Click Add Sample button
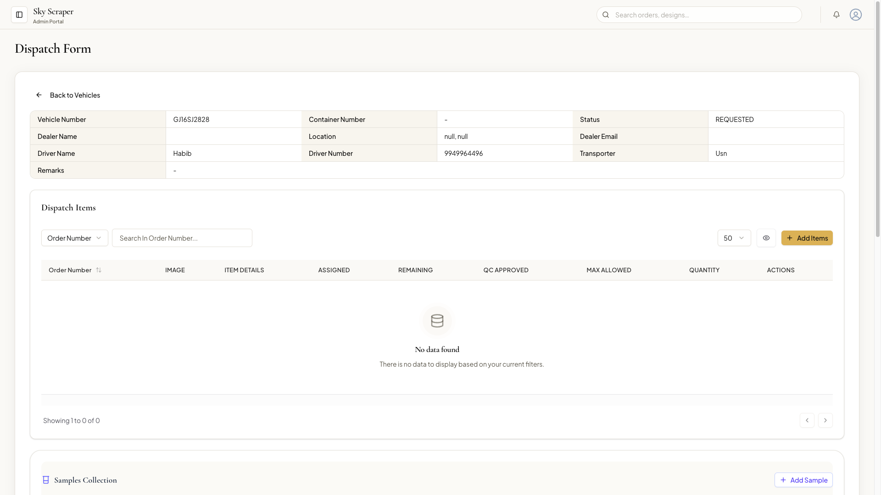The height and width of the screenshot is (495, 881). click(803, 480)
